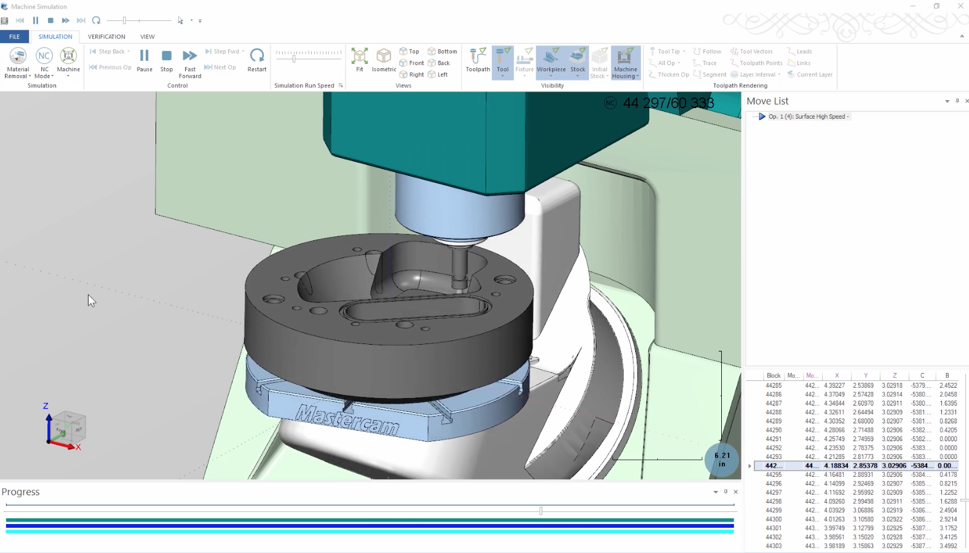Screen dimensions: 969x553
Task: Click Toolpath Points button
Action: [756, 63]
